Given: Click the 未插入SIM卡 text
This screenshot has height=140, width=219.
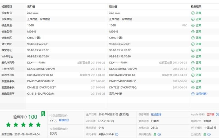Looking at the screenshot, I should 106,134.
